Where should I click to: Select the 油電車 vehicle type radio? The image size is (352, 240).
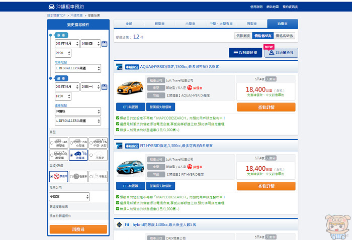coord(71,155)
